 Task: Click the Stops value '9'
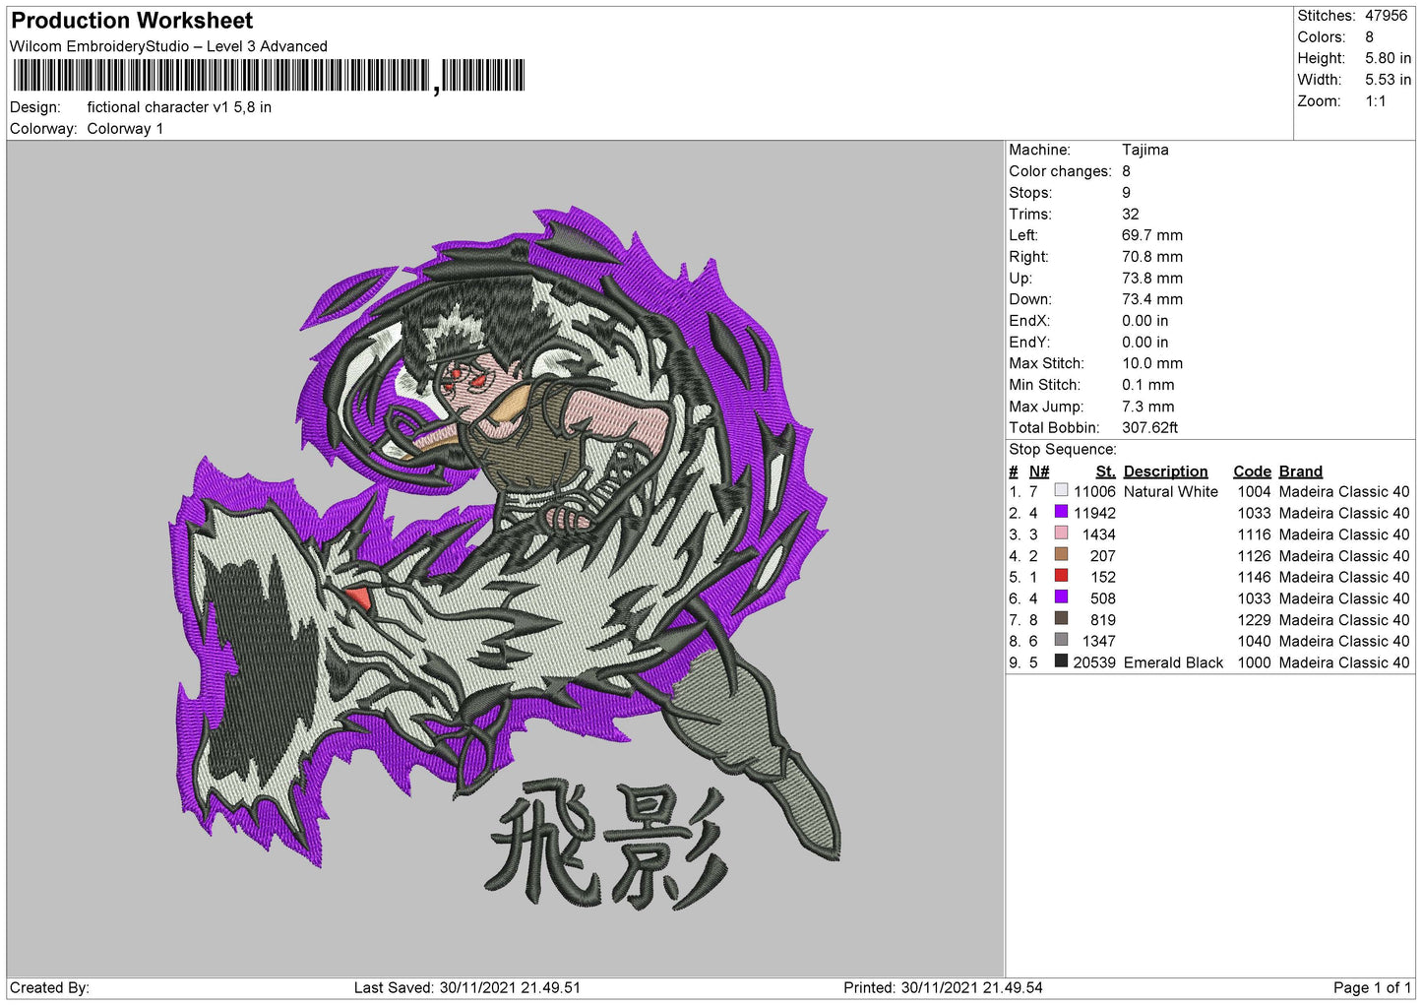click(x=1126, y=193)
